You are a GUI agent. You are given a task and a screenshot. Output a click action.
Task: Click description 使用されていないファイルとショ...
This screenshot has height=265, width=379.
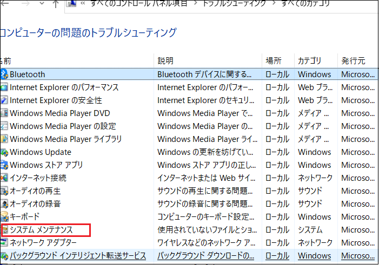[207, 230]
